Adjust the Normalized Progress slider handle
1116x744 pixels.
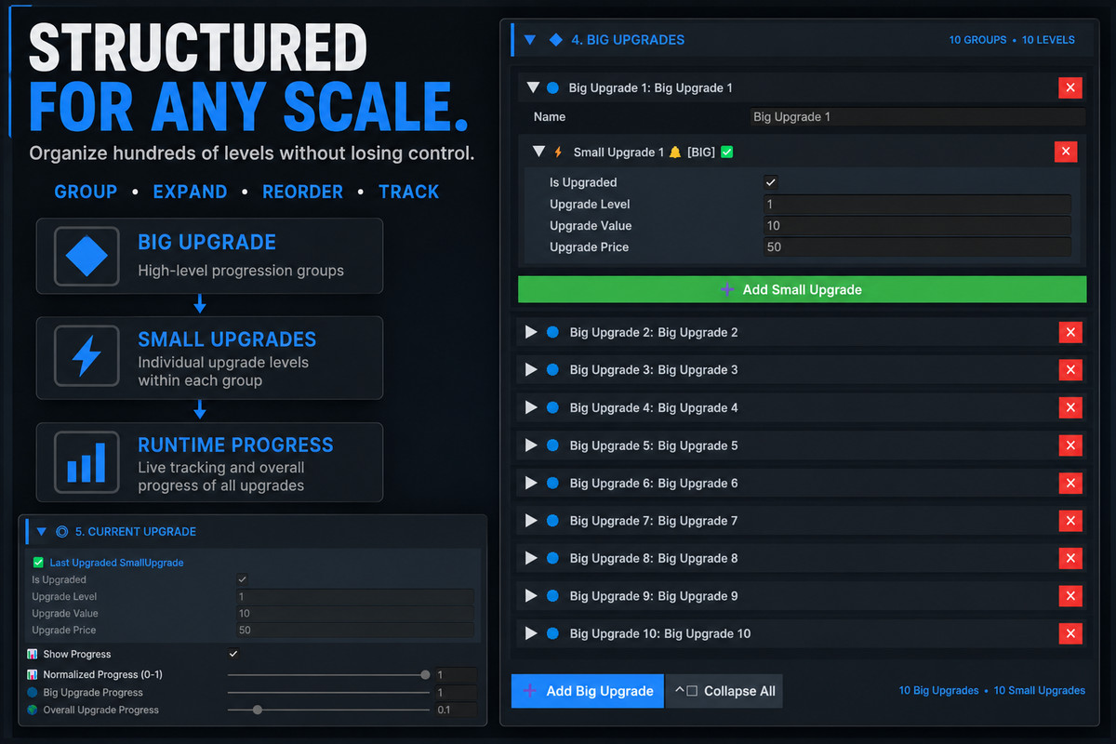click(x=425, y=675)
